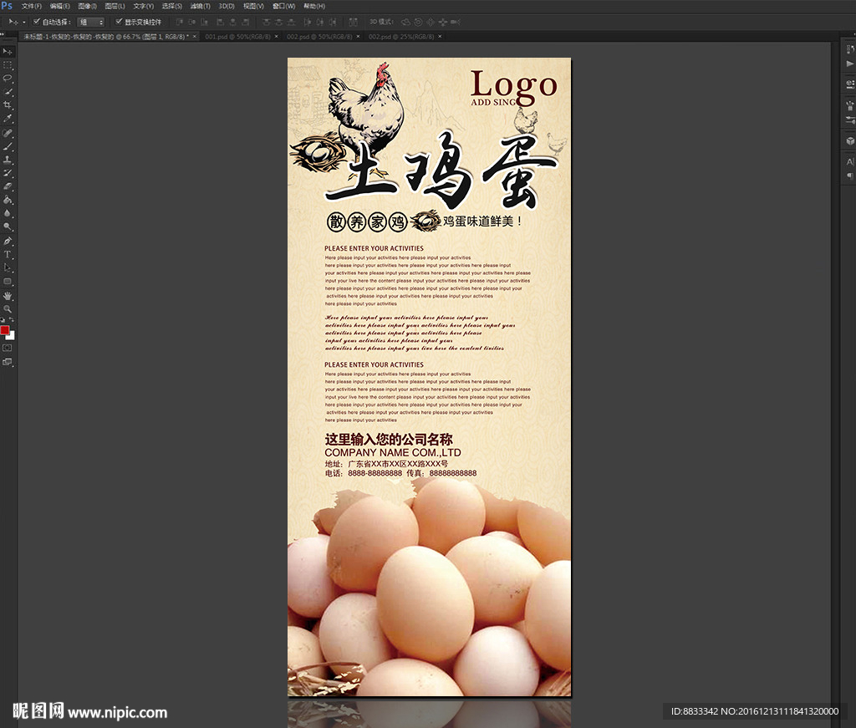
Task: Open the auto-select 组 dropdown
Action: (x=90, y=22)
